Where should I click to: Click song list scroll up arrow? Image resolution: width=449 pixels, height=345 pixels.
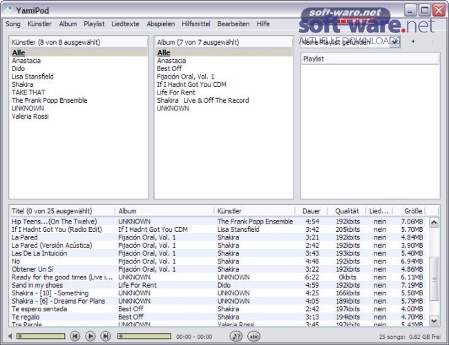(x=434, y=222)
